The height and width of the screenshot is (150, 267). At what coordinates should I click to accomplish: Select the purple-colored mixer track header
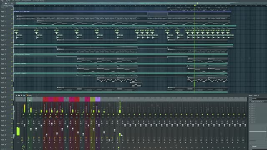point(98,99)
